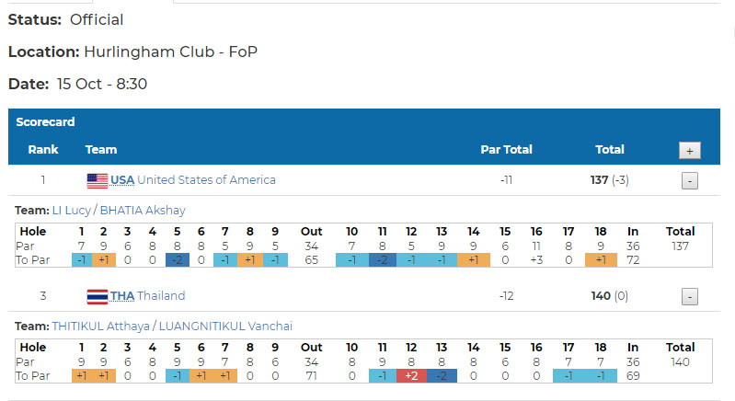Click Thailand's red +2 on hole 12
This screenshot has width=735, height=401.
point(411,376)
